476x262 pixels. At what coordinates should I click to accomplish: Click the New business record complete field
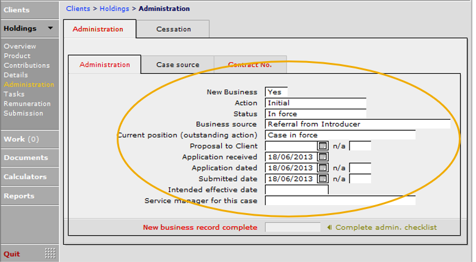point(293,227)
